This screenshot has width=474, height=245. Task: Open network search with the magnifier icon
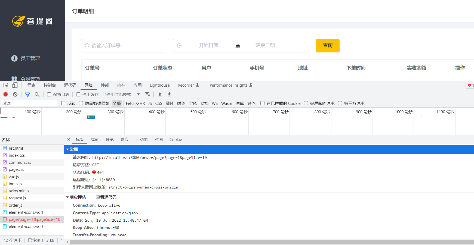tap(37, 94)
